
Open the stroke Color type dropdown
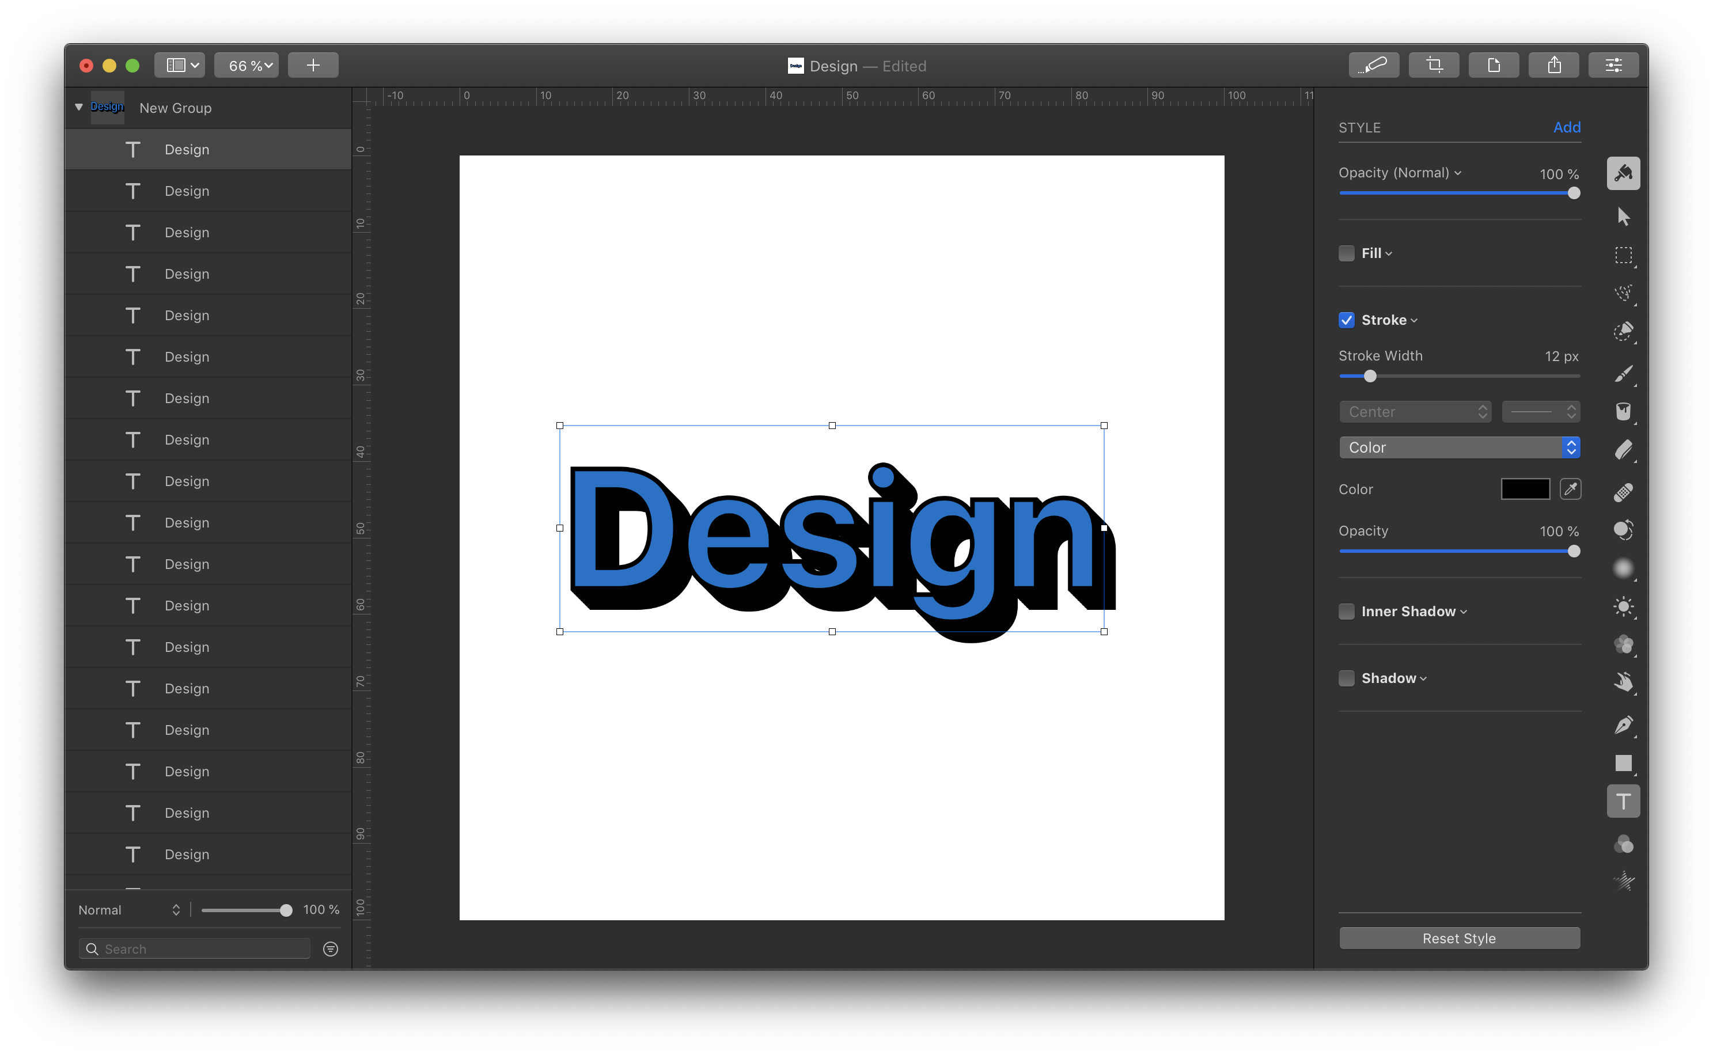tap(1459, 447)
